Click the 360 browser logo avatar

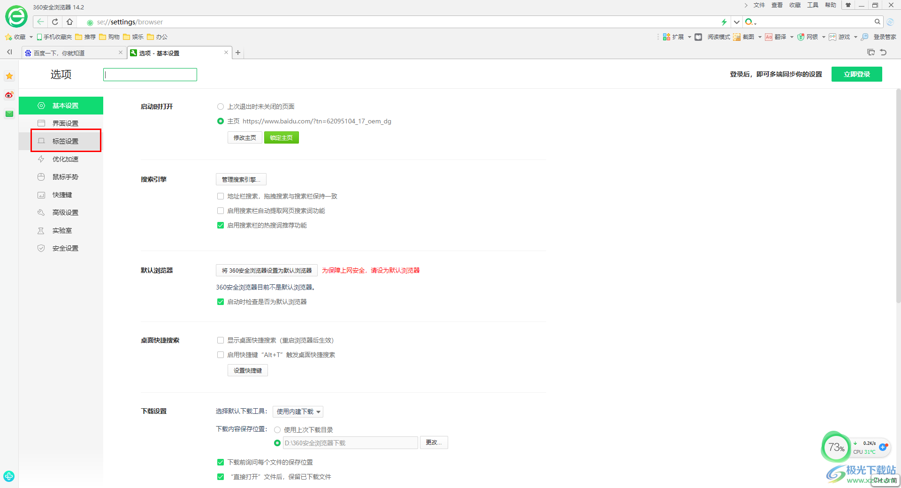pos(16,17)
